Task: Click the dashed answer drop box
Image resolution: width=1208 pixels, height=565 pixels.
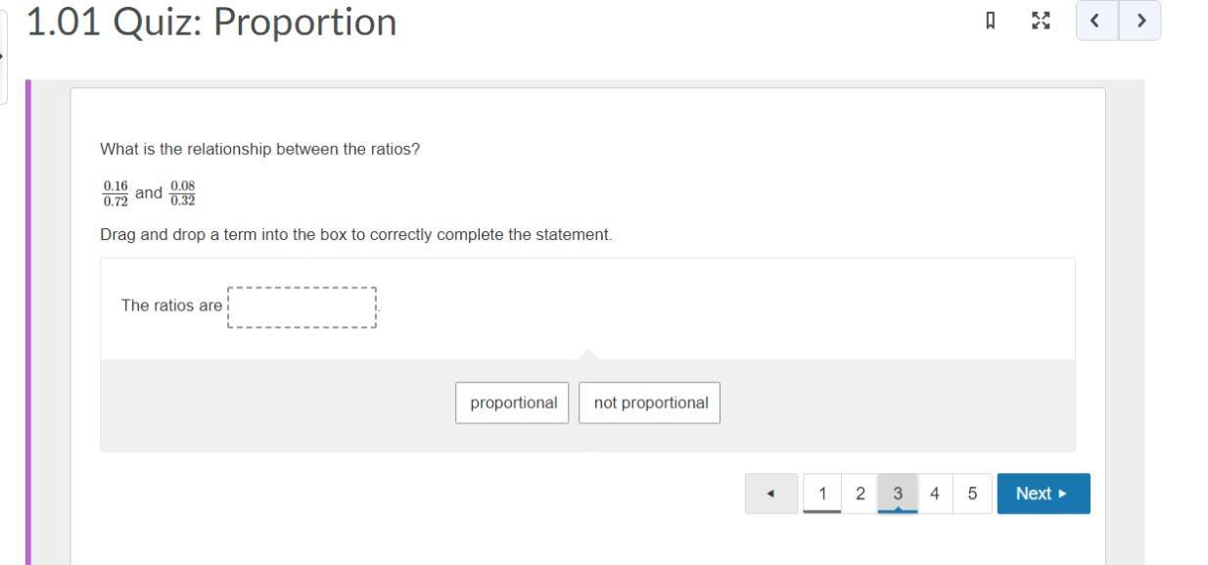Action: [x=302, y=306]
